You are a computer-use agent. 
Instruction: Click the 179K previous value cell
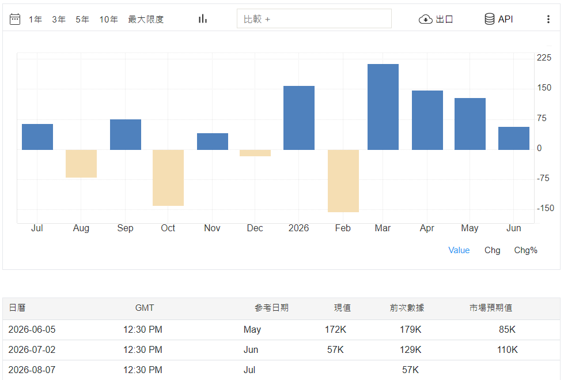(x=410, y=330)
